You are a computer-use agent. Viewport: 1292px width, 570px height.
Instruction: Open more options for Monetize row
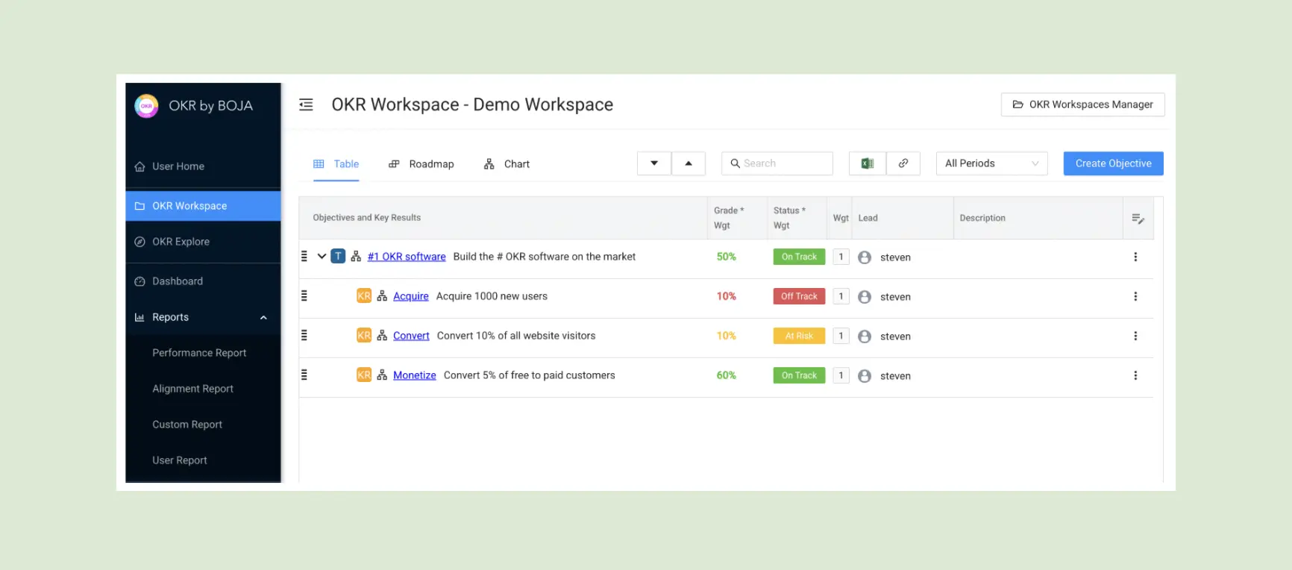[x=1135, y=375]
